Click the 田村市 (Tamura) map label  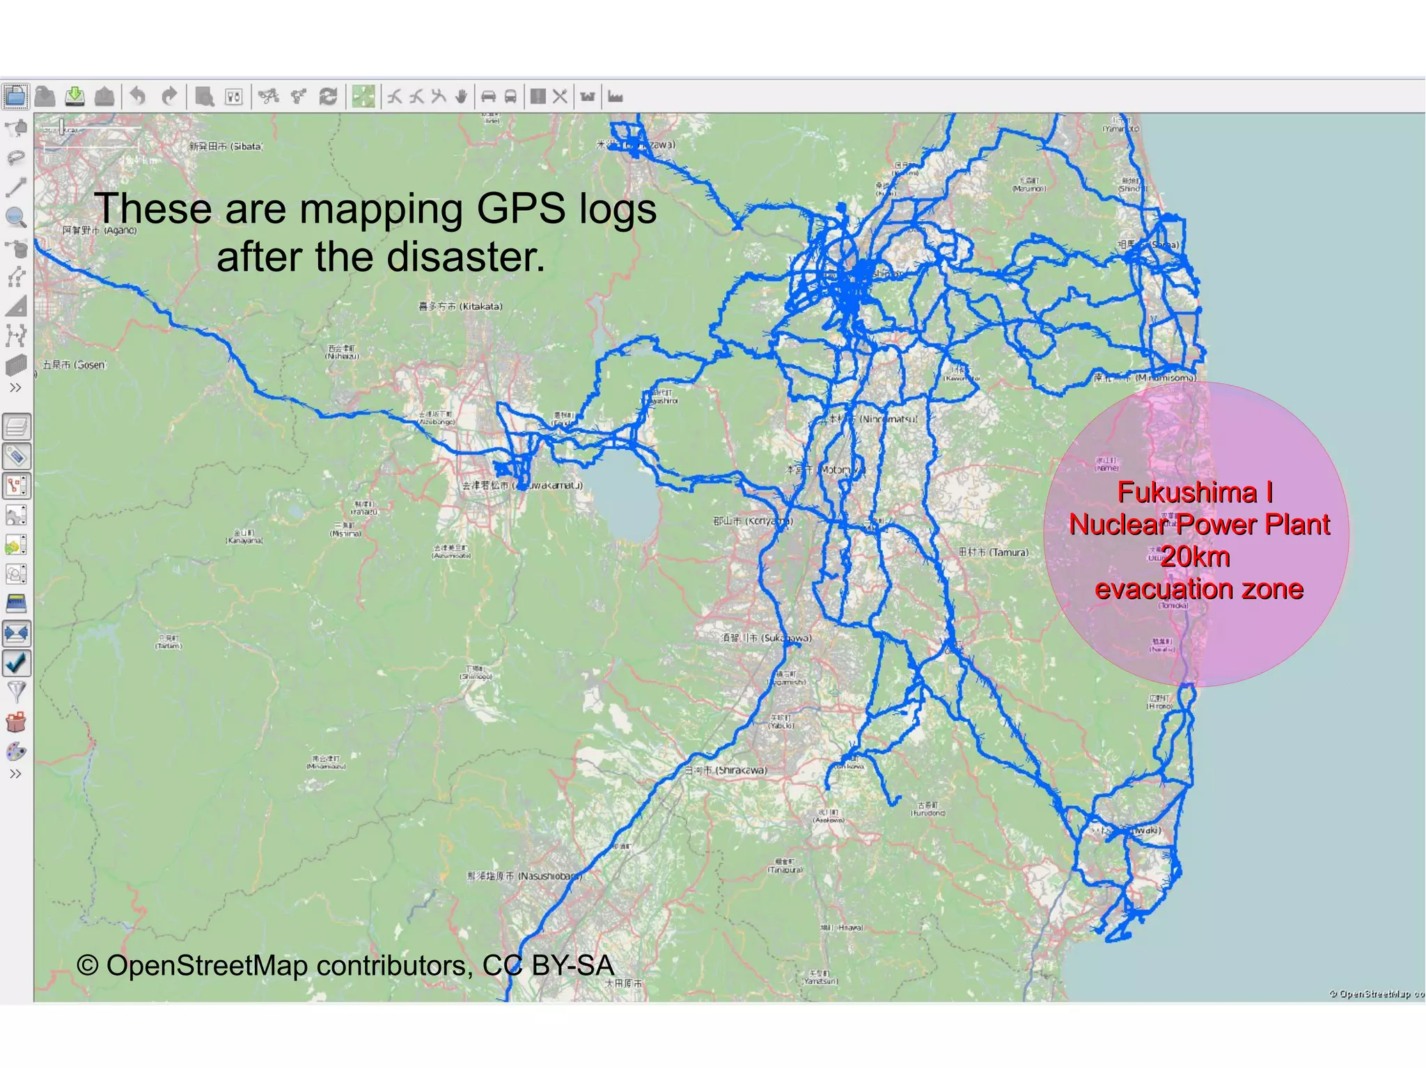coord(994,552)
